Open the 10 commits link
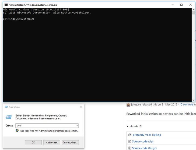This screenshot has height=150, width=196. pos(186,104)
